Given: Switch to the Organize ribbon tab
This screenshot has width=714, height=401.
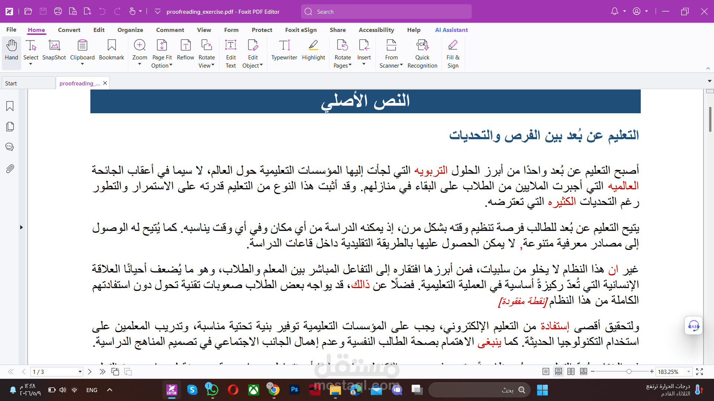Looking at the screenshot, I should coord(130,30).
